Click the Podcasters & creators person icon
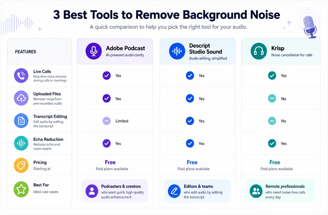This screenshot has height=215, width=328. [92, 191]
